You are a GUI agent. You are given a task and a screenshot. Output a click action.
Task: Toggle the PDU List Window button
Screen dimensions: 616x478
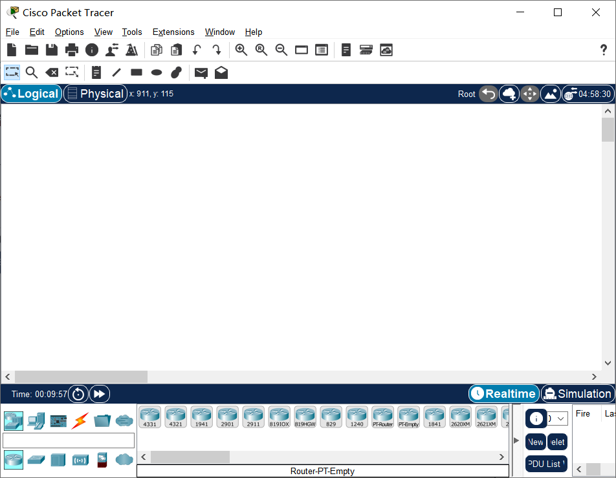pyautogui.click(x=547, y=464)
